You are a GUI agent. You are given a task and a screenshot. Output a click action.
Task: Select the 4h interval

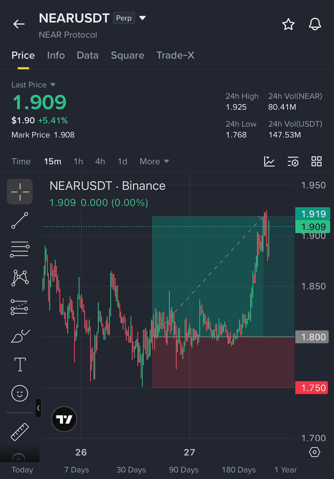pyautogui.click(x=100, y=161)
